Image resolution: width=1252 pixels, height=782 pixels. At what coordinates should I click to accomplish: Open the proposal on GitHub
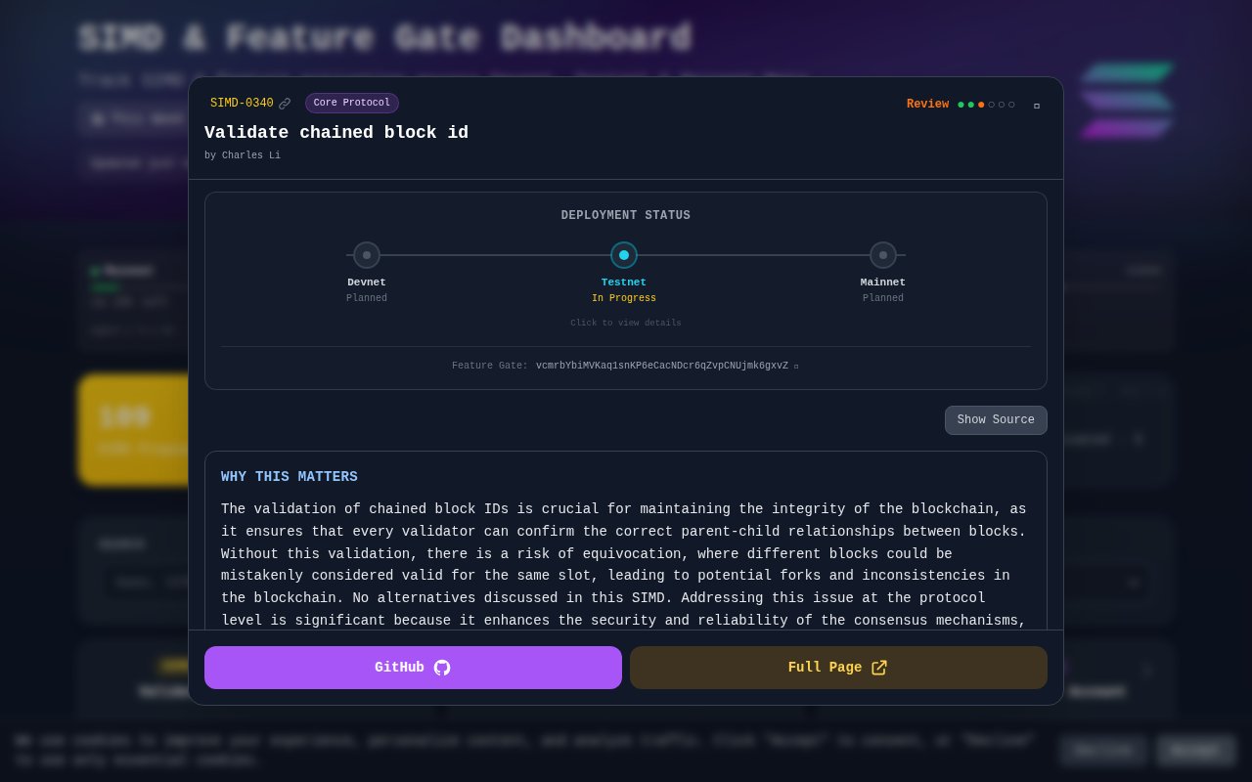(x=413, y=668)
